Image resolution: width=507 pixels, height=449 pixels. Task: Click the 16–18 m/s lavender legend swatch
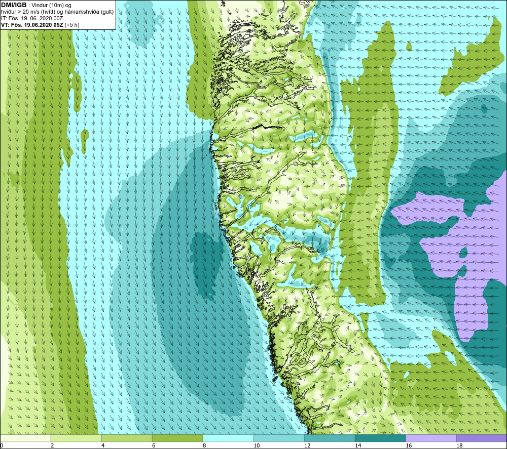tap(431, 438)
